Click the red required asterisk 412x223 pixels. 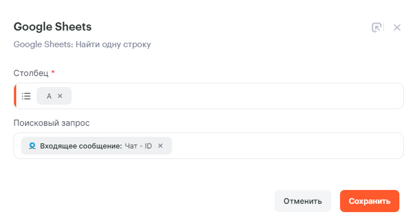click(53, 73)
